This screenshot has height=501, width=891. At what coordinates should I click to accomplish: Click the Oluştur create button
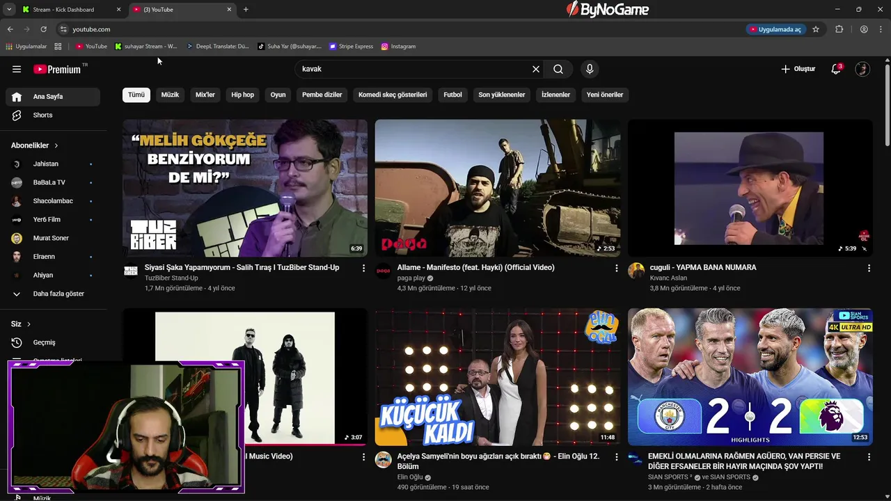tap(798, 69)
